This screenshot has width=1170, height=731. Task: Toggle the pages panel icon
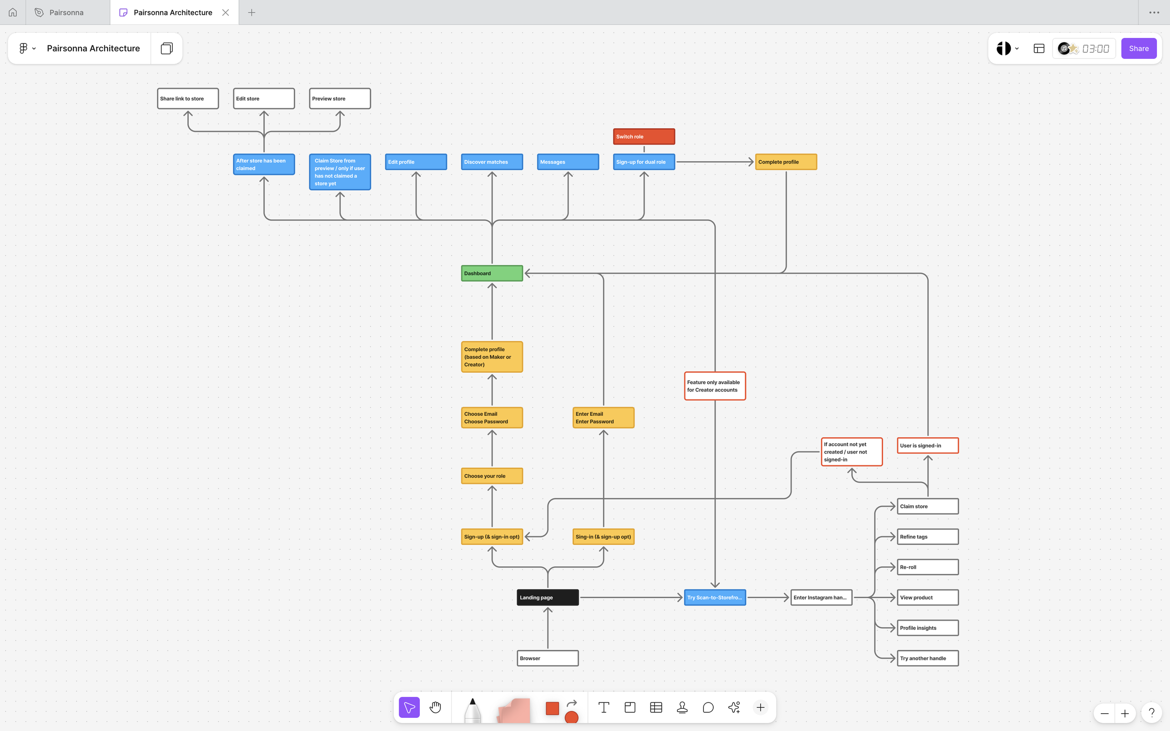(x=167, y=48)
